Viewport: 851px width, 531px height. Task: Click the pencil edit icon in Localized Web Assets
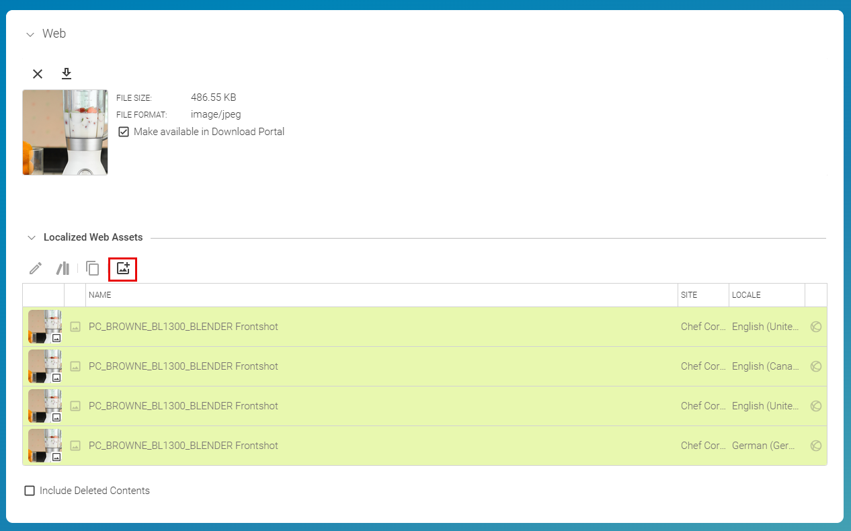click(x=36, y=269)
